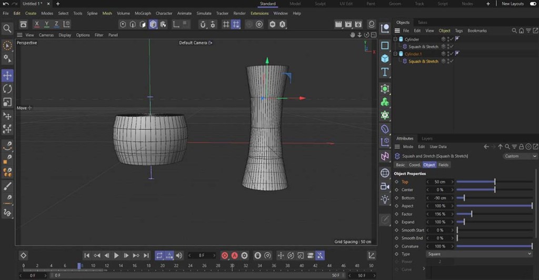Image resolution: width=539 pixels, height=280 pixels.
Task: Click Bookmarks in Objects panel
Action: [477, 31]
